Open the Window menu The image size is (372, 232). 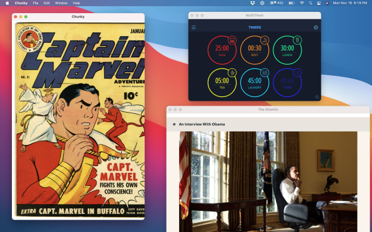61,3
